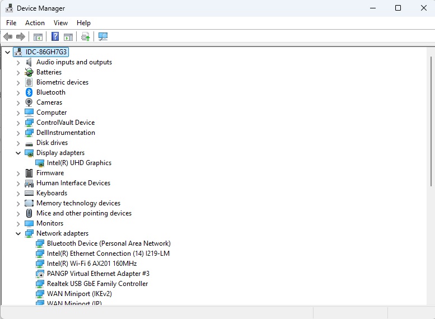The height and width of the screenshot is (319, 435).
Task: Expand the Firmware category arrow
Action: pos(18,173)
